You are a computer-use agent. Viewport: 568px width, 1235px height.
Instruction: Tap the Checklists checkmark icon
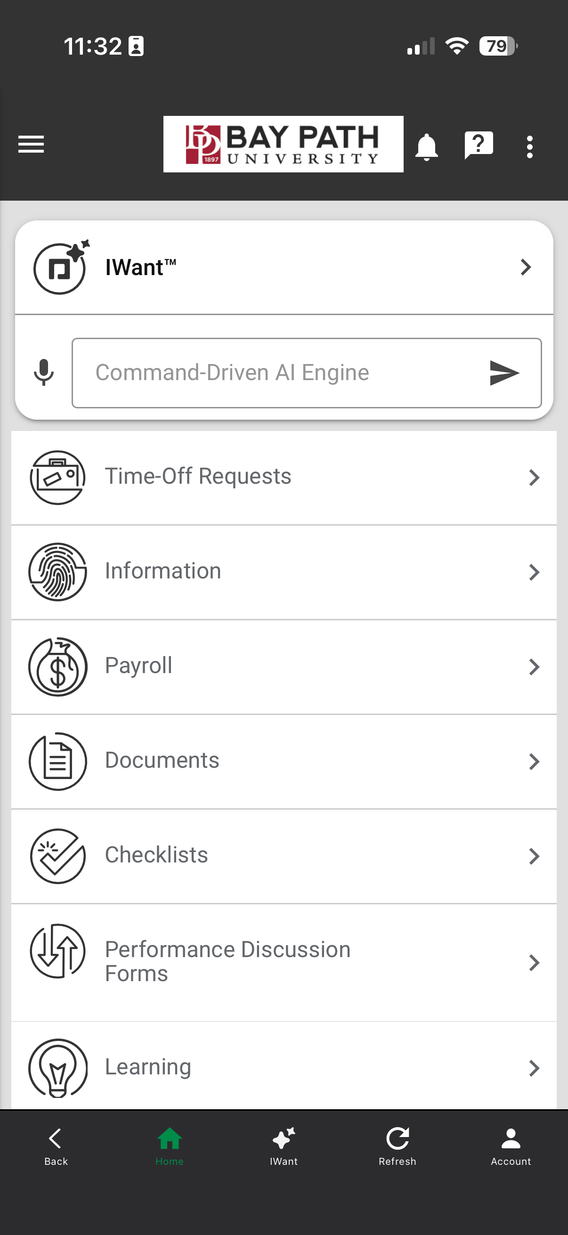58,856
